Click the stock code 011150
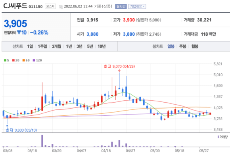 [x=36, y=7]
